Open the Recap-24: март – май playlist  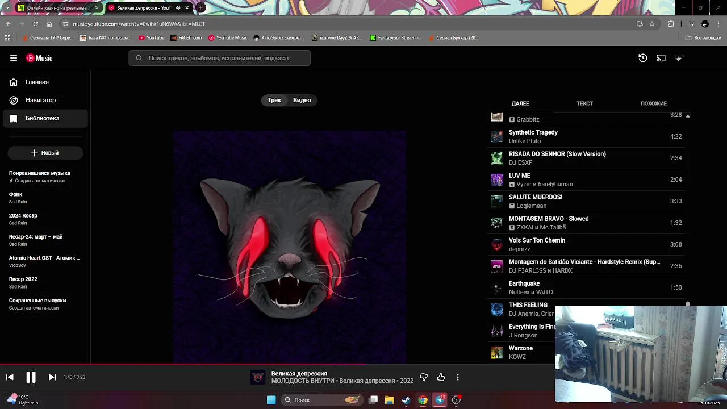coord(45,240)
